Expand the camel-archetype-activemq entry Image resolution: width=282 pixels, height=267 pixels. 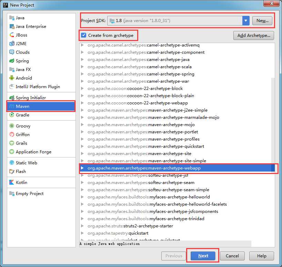82,45
